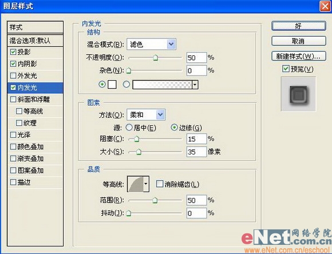Click the glow gradient preview bar
The height and width of the screenshot is (254, 332).
click(x=162, y=85)
